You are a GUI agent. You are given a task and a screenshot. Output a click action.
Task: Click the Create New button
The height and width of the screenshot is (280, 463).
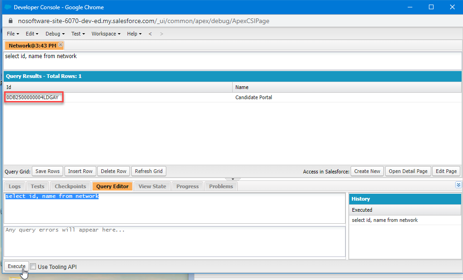pos(367,171)
